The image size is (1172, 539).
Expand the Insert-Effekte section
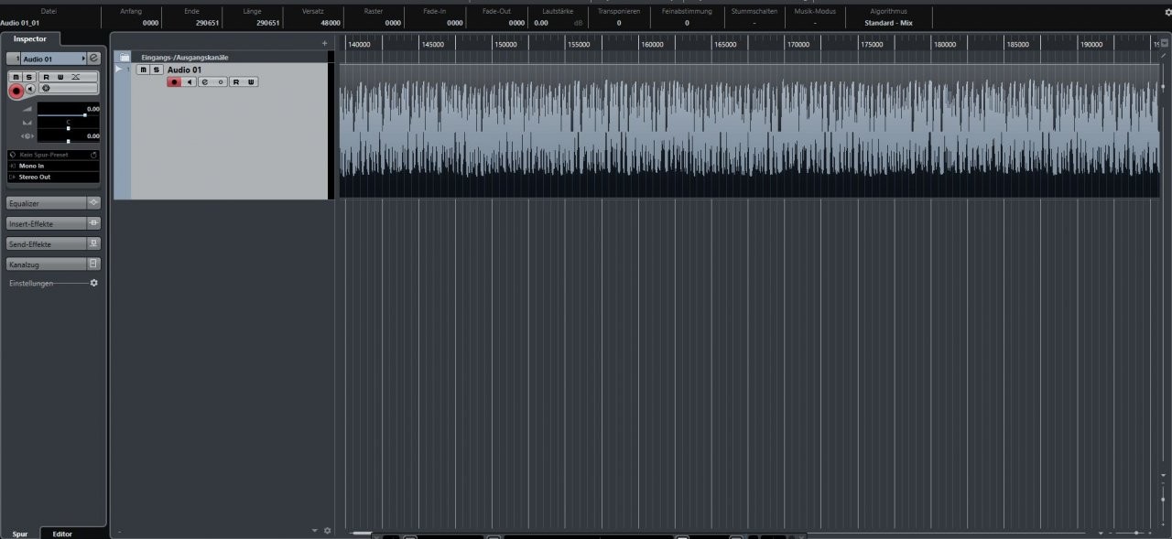click(46, 223)
